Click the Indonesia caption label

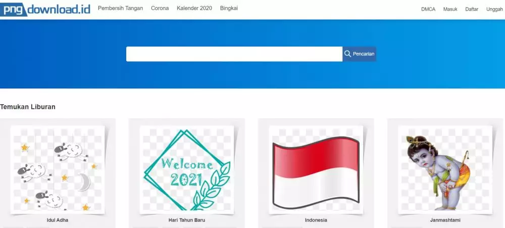click(316, 220)
